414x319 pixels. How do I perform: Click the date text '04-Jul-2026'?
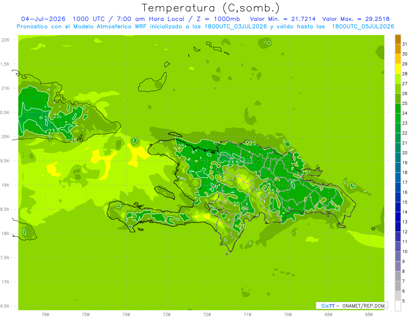click(x=43, y=19)
